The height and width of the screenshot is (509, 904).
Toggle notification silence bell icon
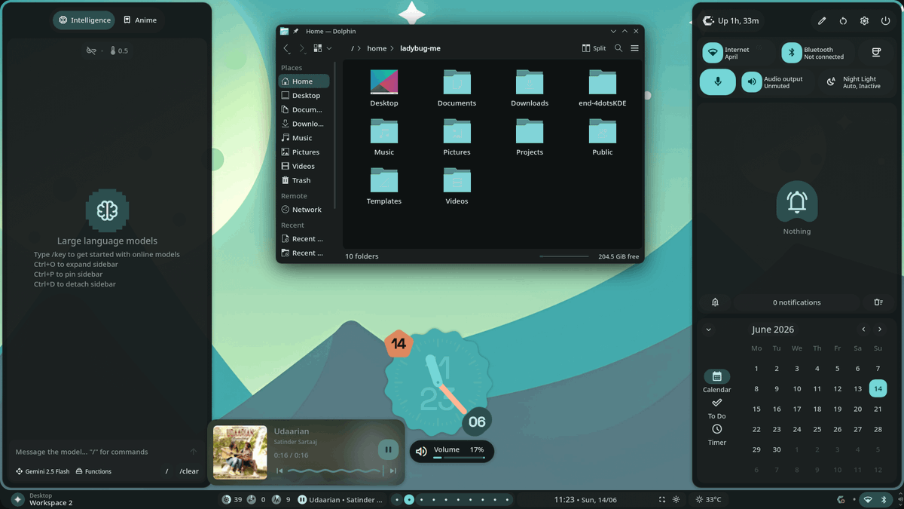715,302
